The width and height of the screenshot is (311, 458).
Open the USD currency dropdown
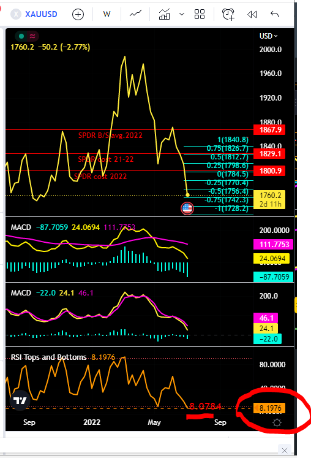(268, 36)
